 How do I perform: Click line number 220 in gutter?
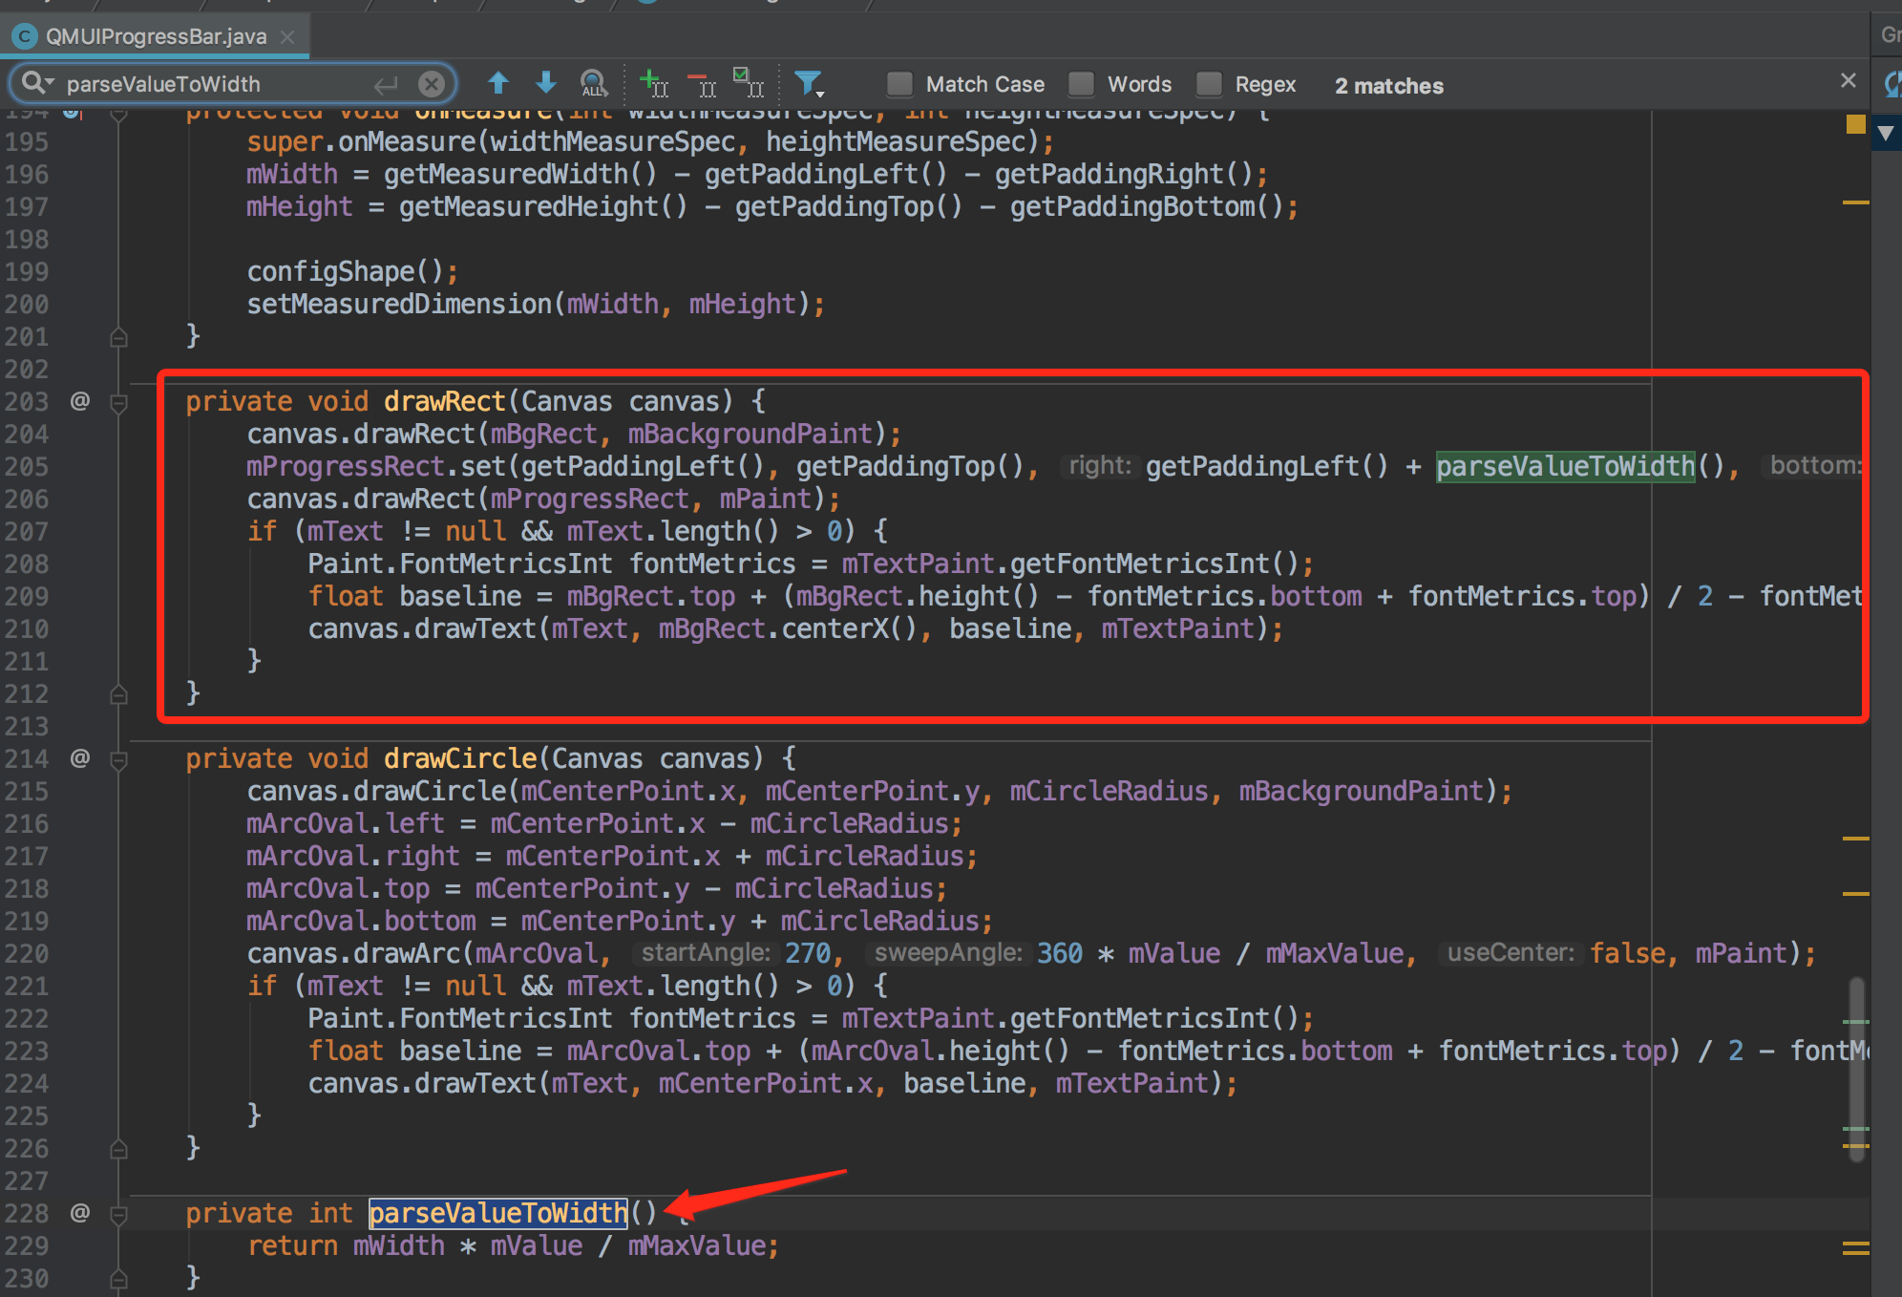(x=26, y=953)
